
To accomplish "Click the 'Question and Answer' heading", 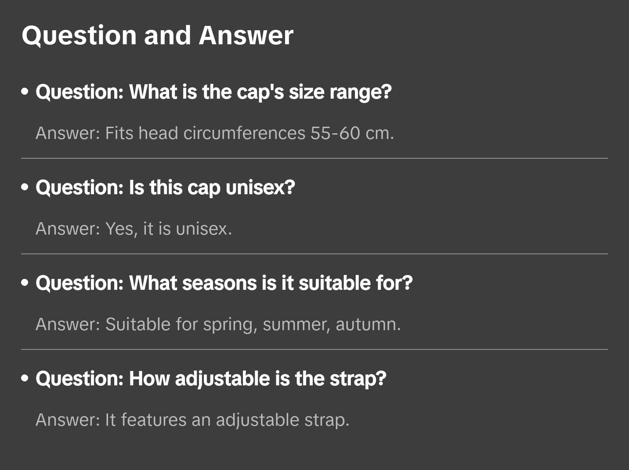I will coord(157,35).
